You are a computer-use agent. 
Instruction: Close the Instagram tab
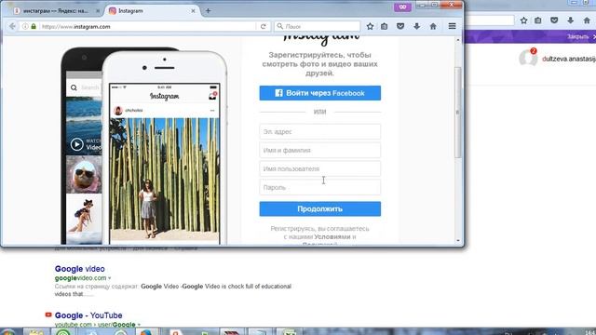pyautogui.click(x=193, y=11)
